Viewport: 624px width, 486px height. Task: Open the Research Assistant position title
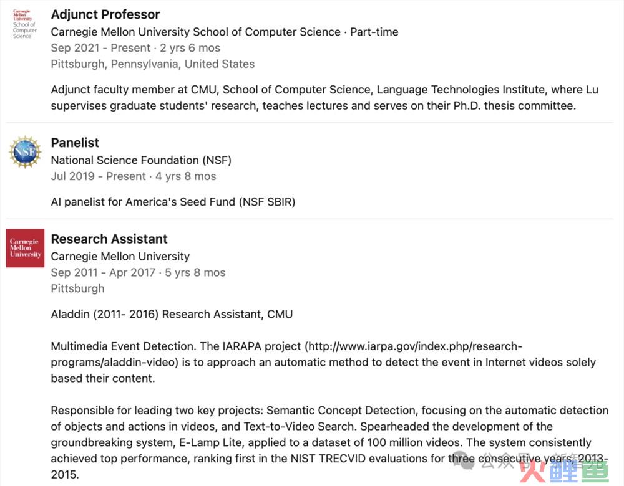pyautogui.click(x=109, y=239)
